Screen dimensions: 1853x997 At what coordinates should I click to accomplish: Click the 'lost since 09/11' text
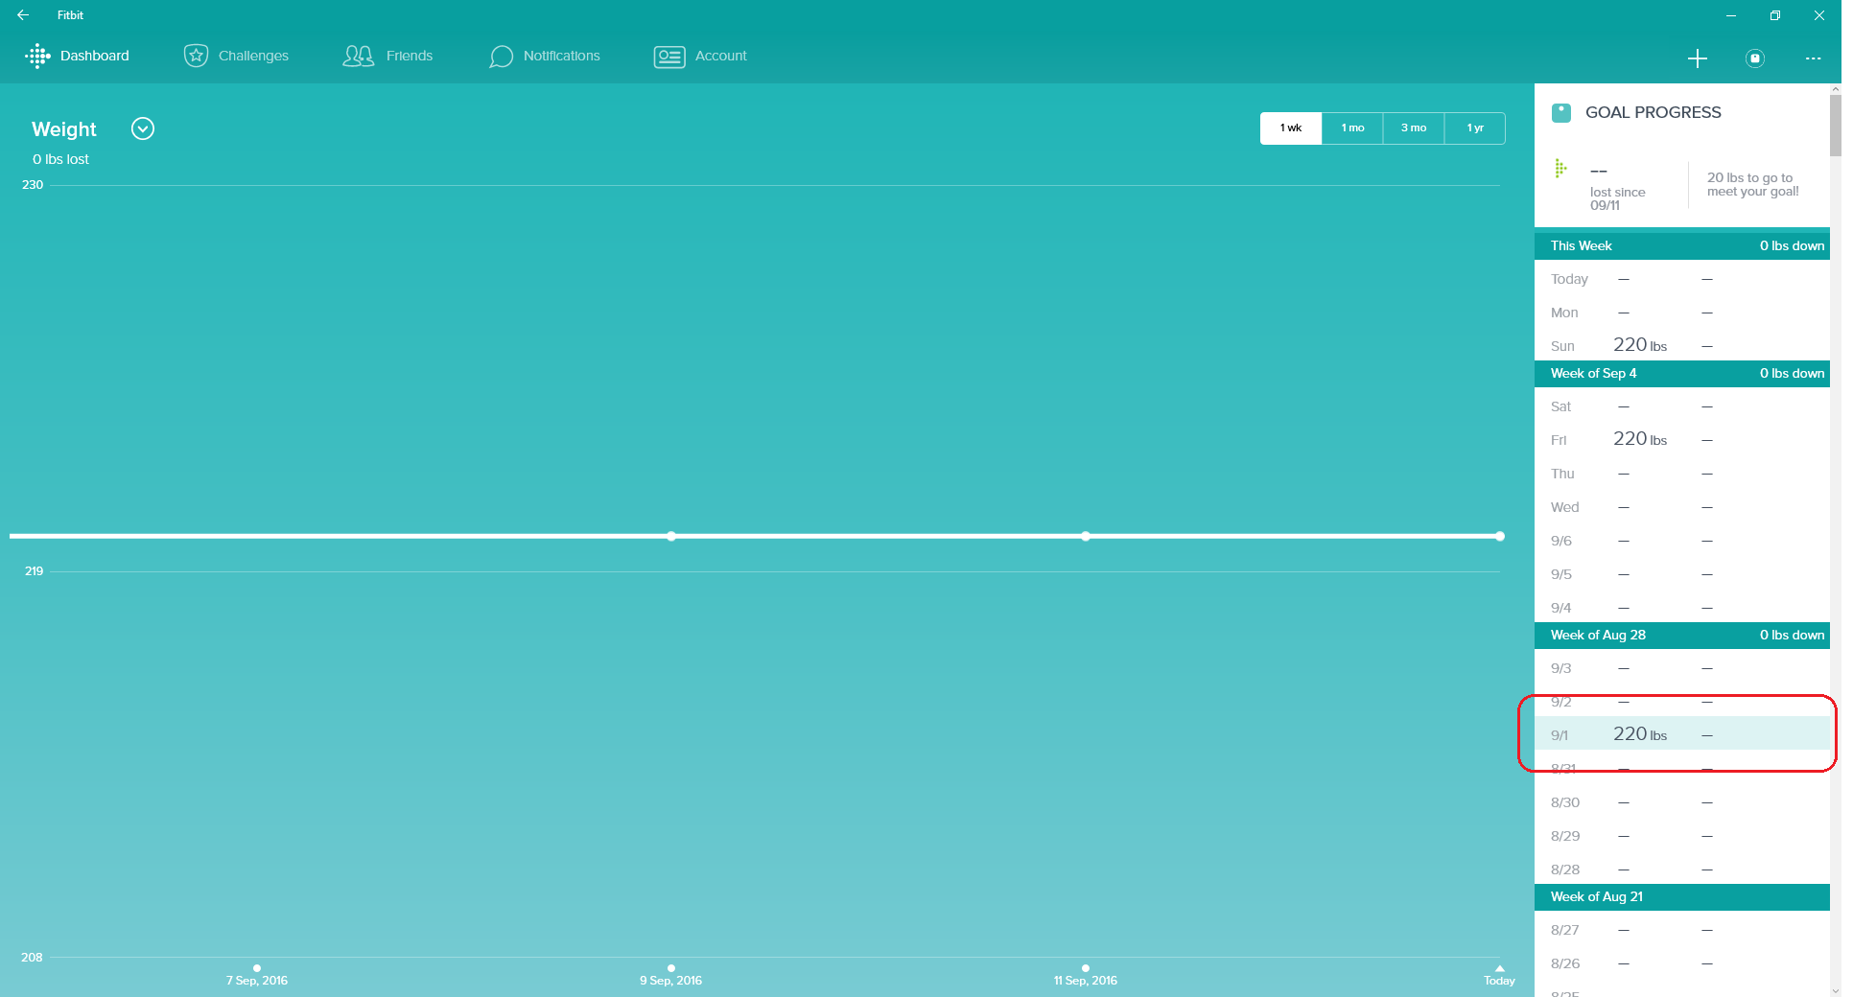(x=1617, y=198)
